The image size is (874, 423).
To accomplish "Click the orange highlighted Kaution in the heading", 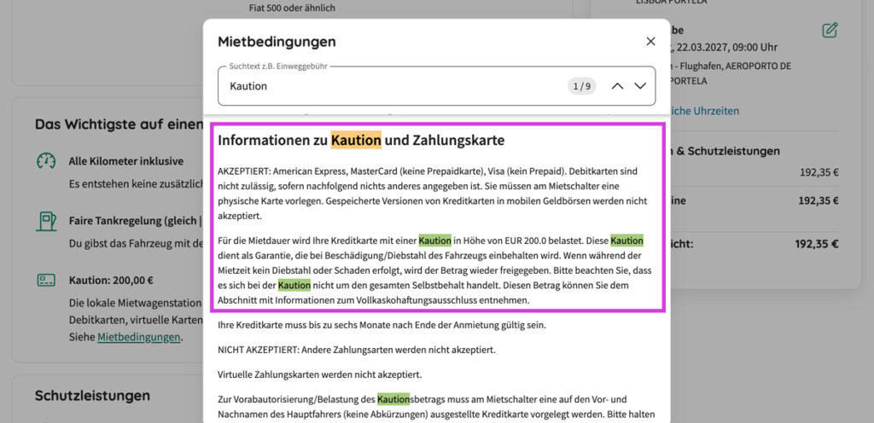I will point(356,140).
